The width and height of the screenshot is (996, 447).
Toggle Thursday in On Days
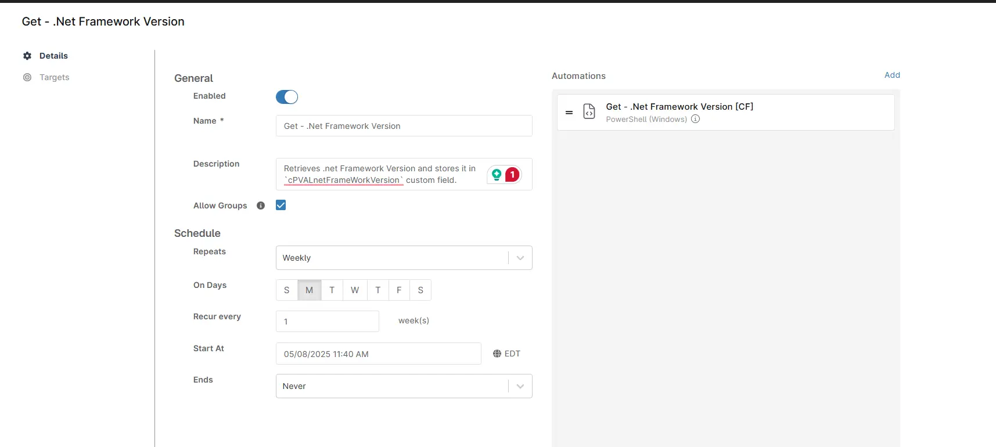(x=378, y=290)
